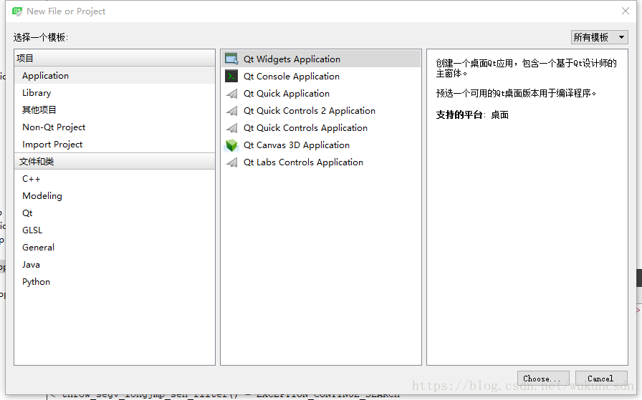This screenshot has height=400, width=642.
Task: Select the 其他项目 category
Action: coord(115,110)
